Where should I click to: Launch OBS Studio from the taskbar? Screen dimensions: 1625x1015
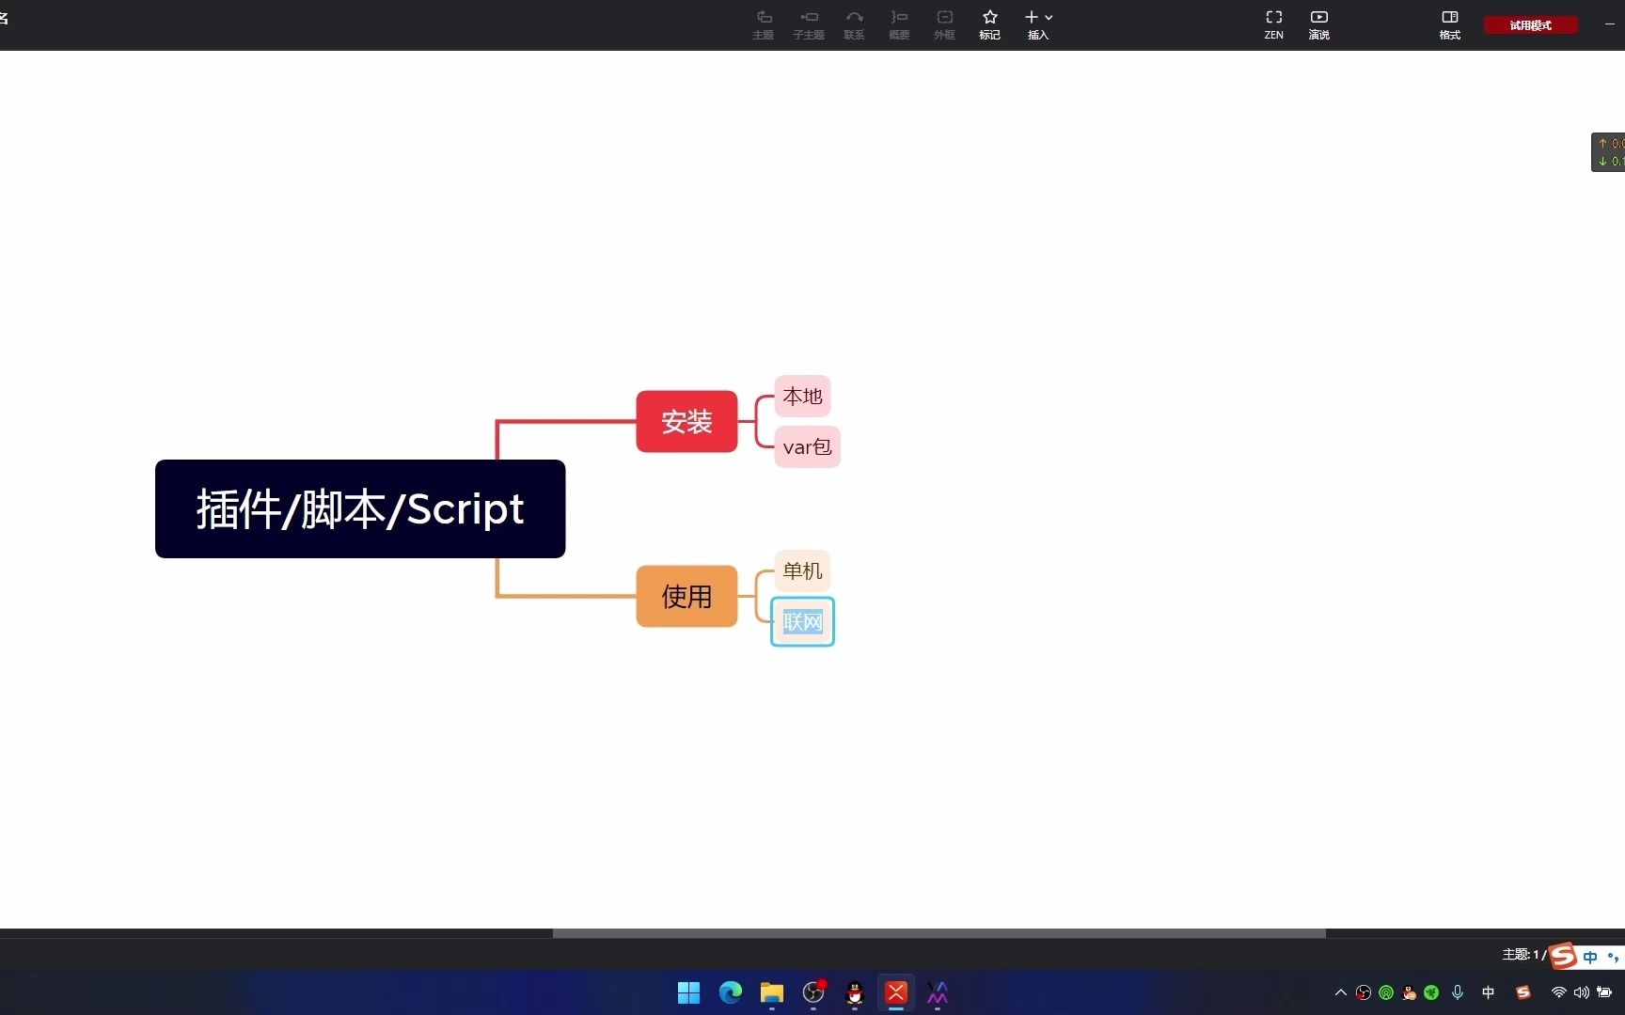(812, 992)
